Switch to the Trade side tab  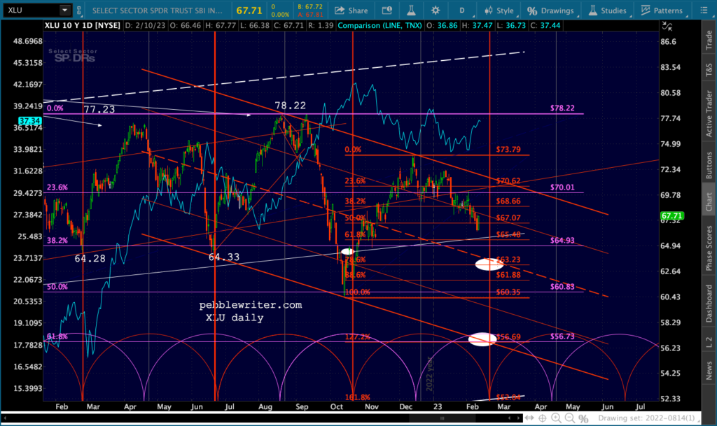(x=709, y=40)
